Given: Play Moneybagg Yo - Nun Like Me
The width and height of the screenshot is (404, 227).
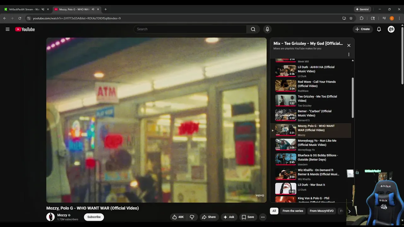Looking at the screenshot, I should [x=311, y=145].
